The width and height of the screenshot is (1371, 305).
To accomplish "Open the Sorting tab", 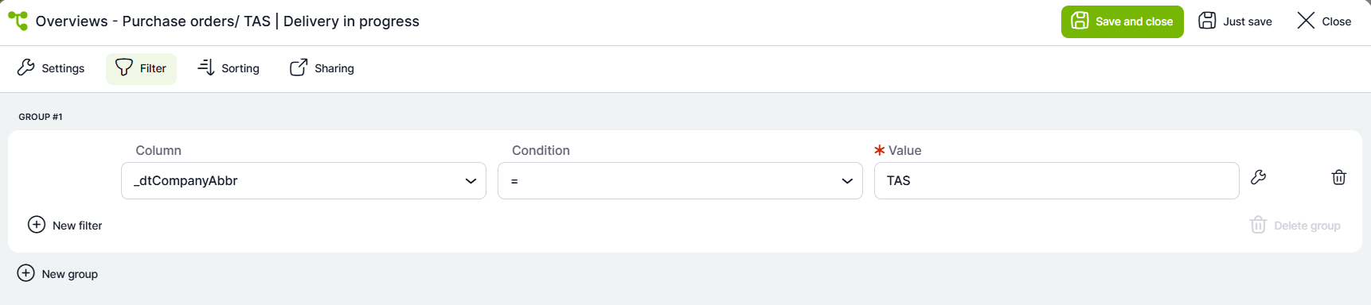I will click(228, 68).
